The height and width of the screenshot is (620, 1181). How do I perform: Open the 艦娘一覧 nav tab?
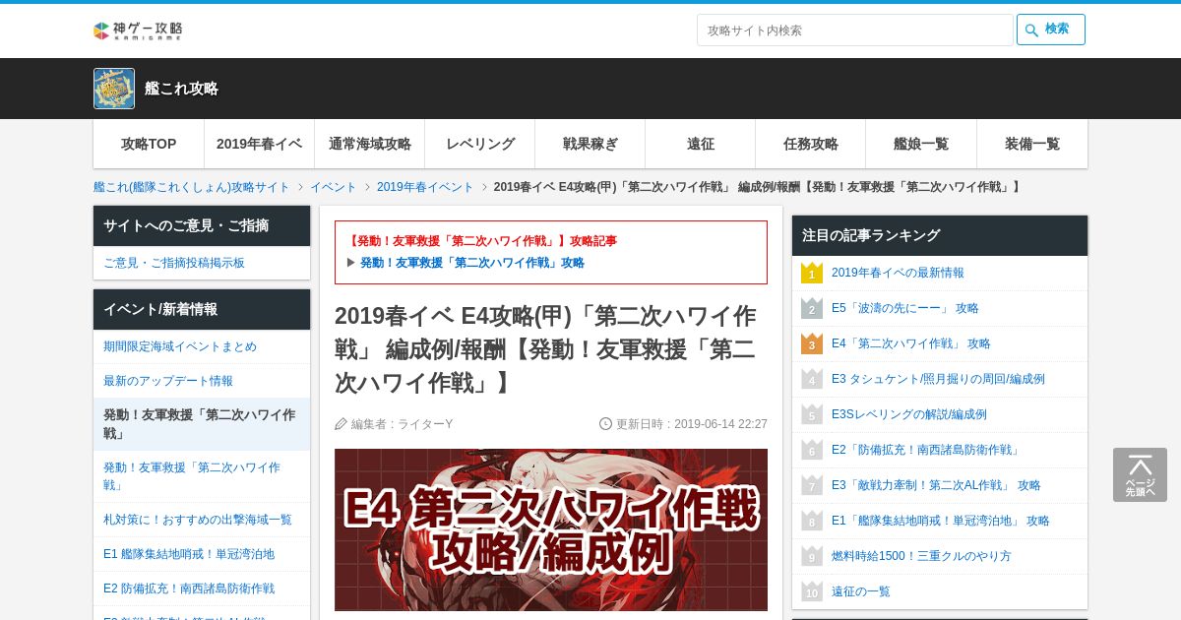pos(921,144)
